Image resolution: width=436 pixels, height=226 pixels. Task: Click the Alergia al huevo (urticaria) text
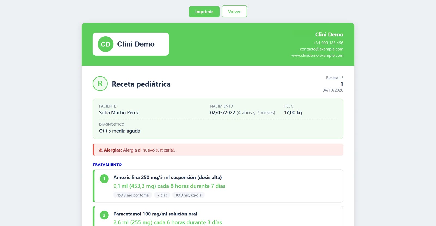coord(149,150)
